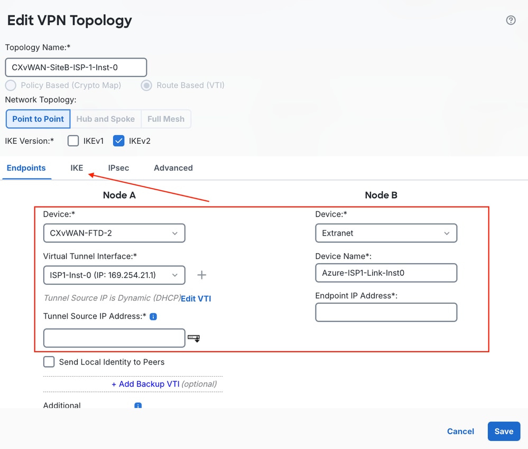Select Route Based (VTI) radio button

146,86
